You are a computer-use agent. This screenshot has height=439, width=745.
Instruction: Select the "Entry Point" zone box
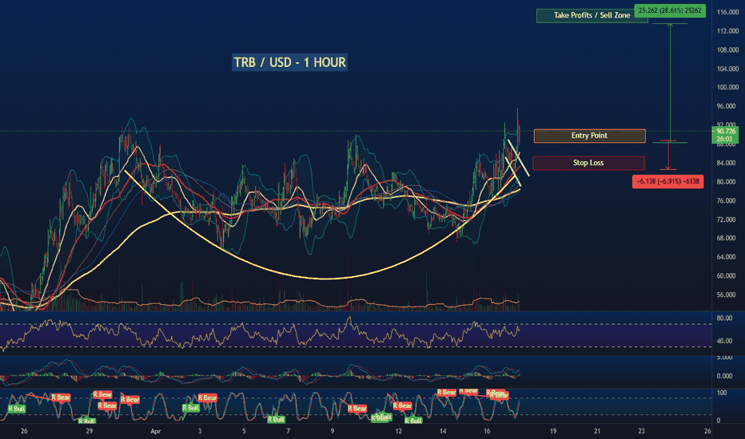(590, 136)
